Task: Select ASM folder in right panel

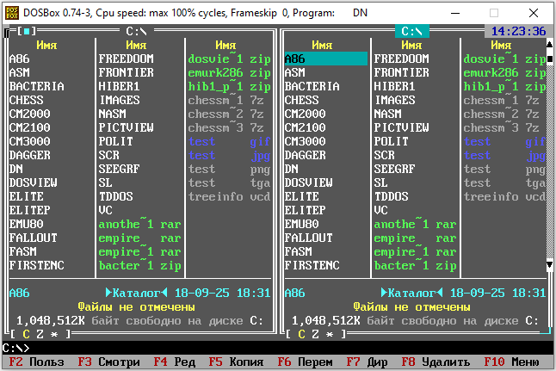Action: click(294, 72)
